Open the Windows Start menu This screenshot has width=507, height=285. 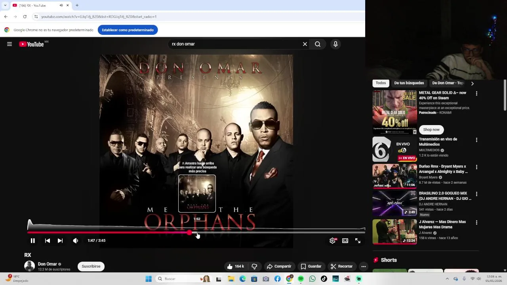tap(149, 279)
